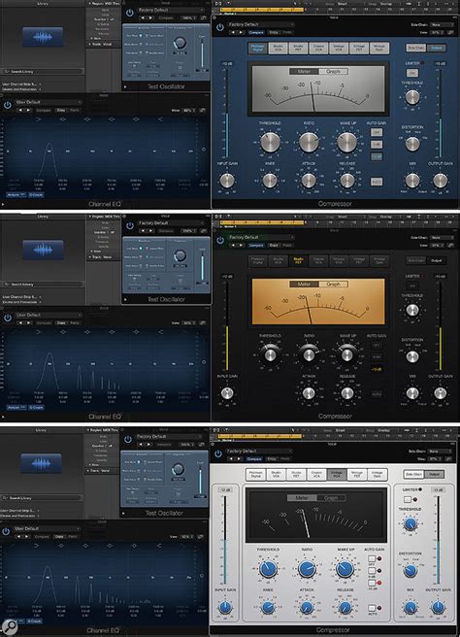
Task: Tick the Limiter checkbox on the white Vintage VCA compressor
Action: click(x=408, y=499)
